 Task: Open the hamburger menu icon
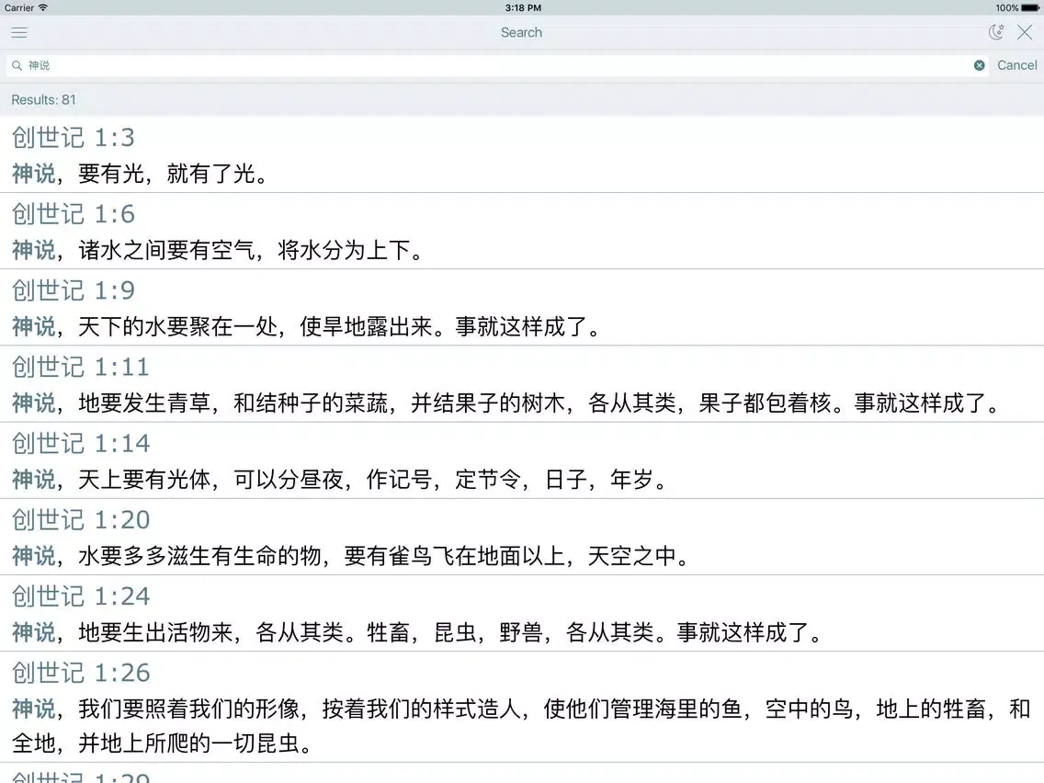[19, 33]
